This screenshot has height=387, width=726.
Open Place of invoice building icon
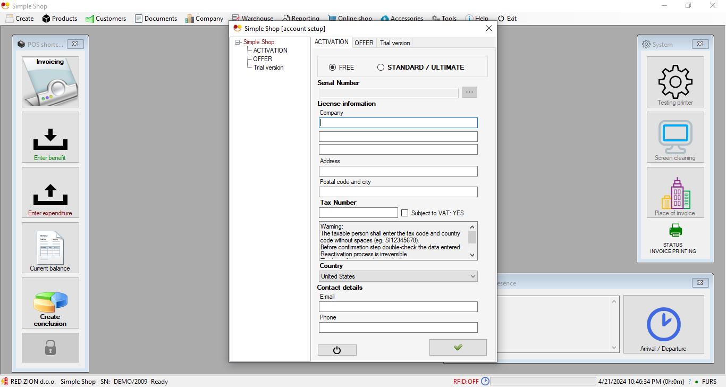point(676,192)
